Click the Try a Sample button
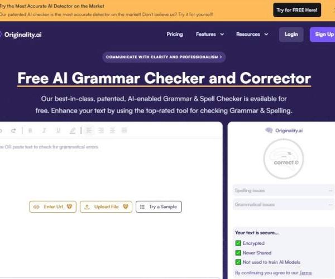Screen dimensions: 335x279 click(159, 206)
